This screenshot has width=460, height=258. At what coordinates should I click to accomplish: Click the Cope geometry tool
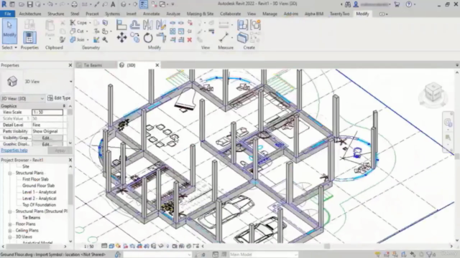[x=78, y=22]
